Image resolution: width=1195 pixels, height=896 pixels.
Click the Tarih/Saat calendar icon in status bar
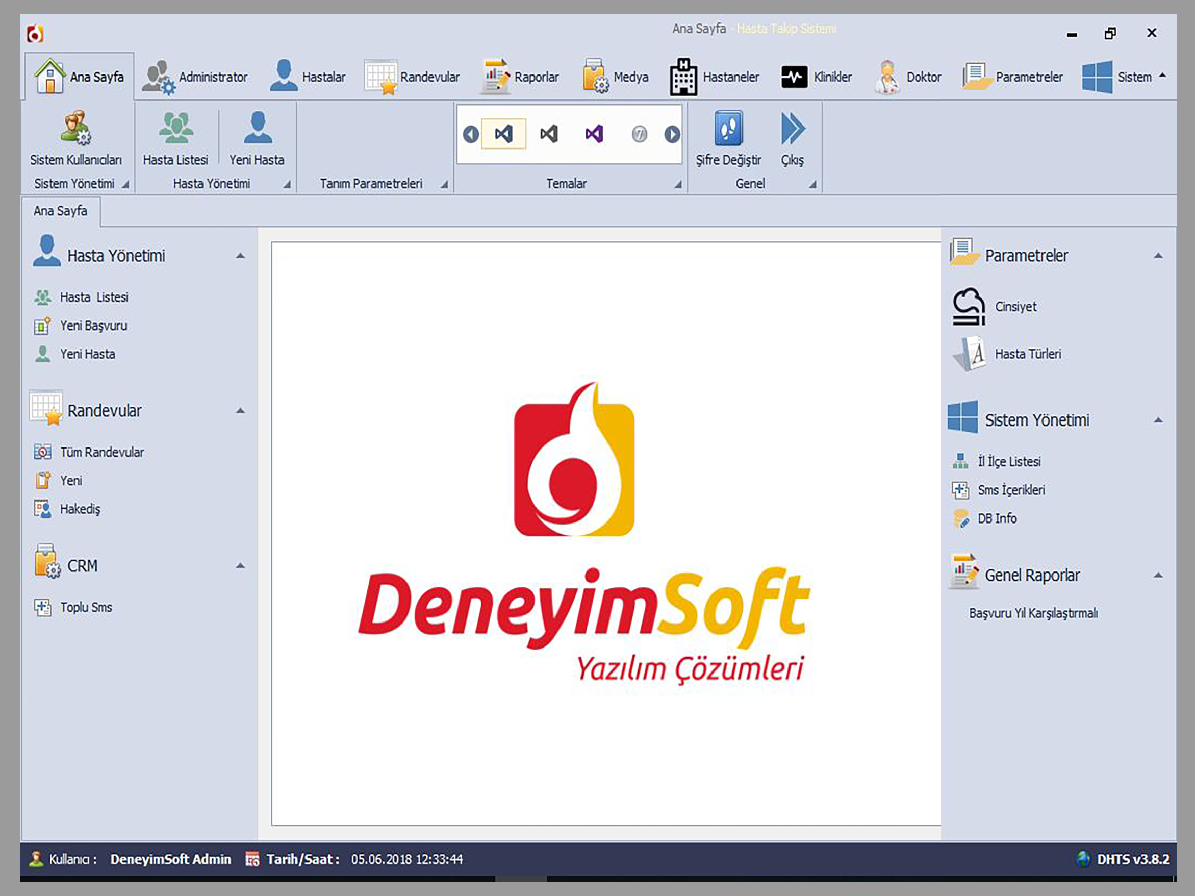[x=252, y=859]
